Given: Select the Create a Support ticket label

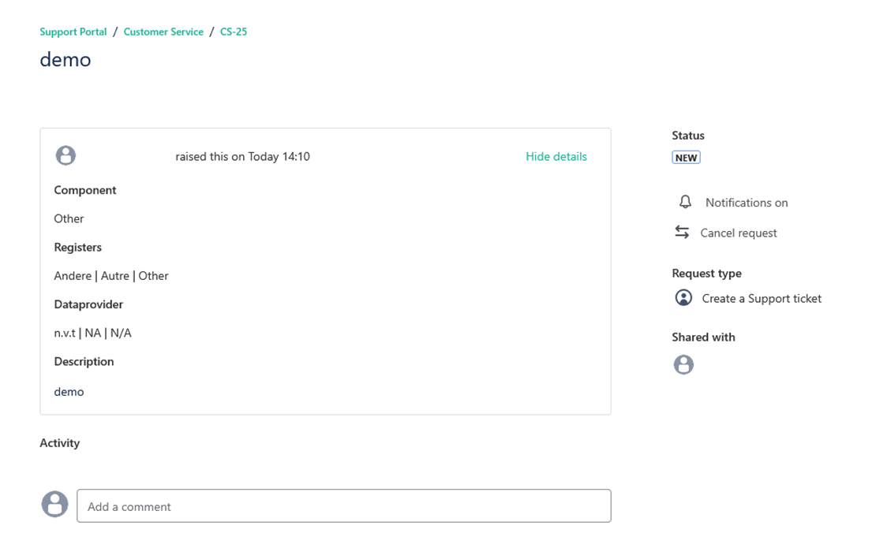Looking at the screenshot, I should 761,298.
